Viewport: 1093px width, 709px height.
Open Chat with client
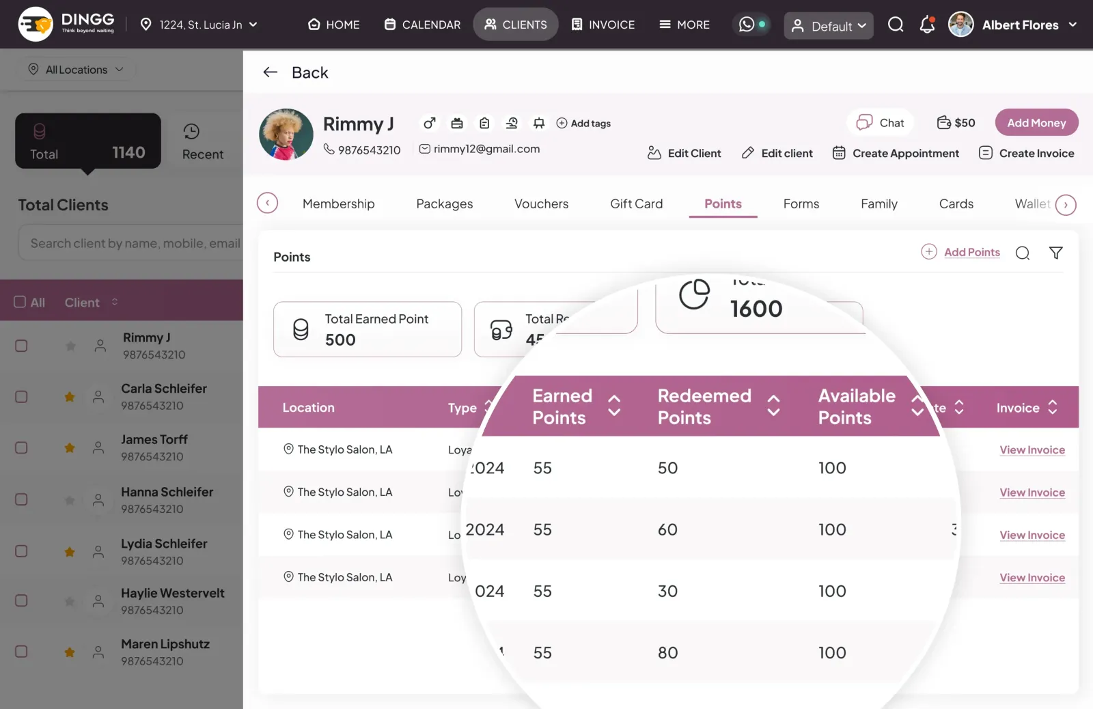click(x=881, y=123)
